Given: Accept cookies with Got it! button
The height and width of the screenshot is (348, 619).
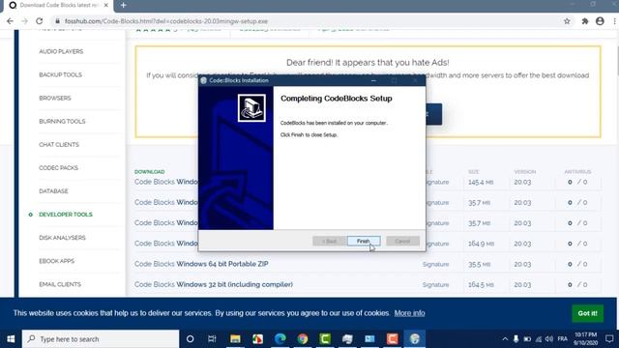Looking at the screenshot, I should tap(587, 313).
